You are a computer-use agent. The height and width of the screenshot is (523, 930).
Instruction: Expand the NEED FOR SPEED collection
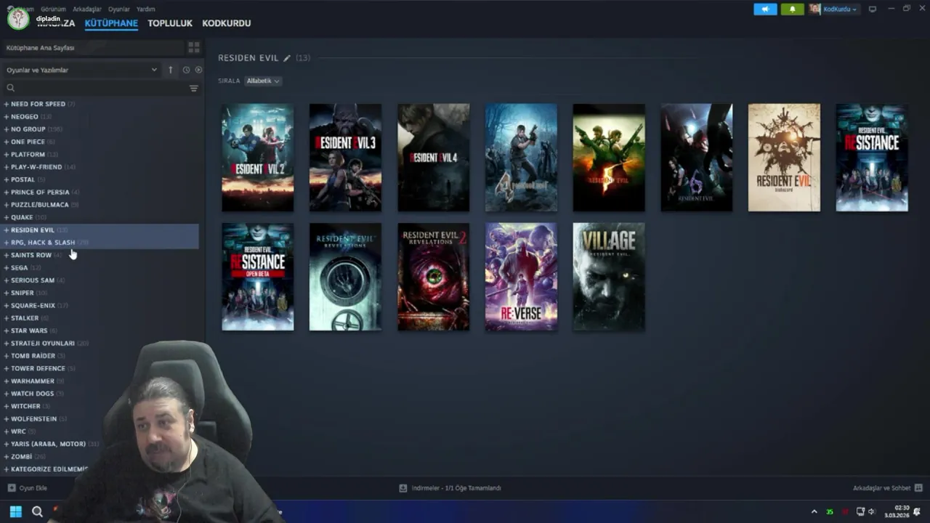pos(6,104)
